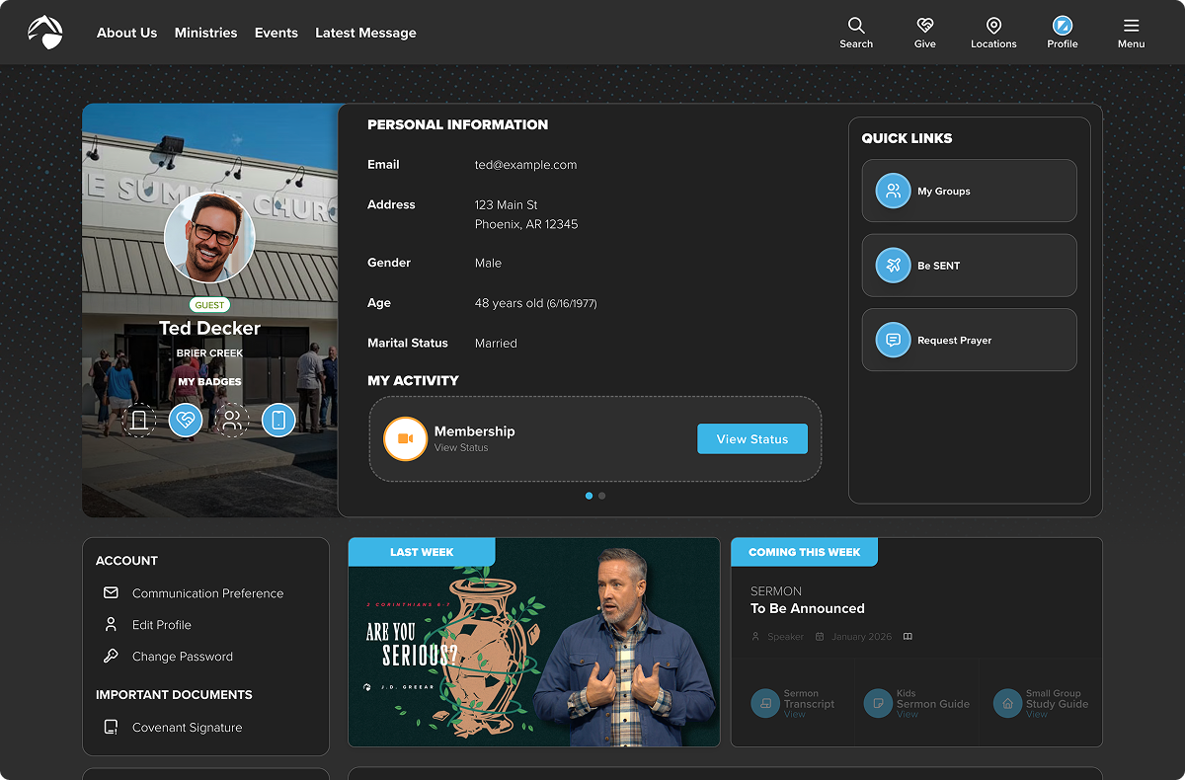Open the Ministries navigation item
The width and height of the screenshot is (1185, 780).
205,33
